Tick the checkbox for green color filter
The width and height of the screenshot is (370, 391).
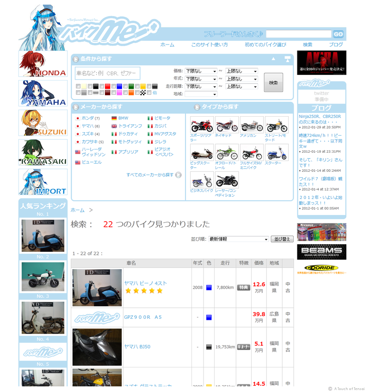(x=125, y=86)
